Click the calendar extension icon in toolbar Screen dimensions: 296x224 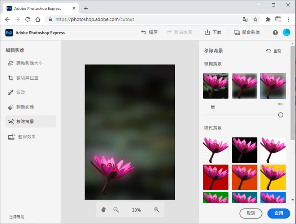(278, 19)
